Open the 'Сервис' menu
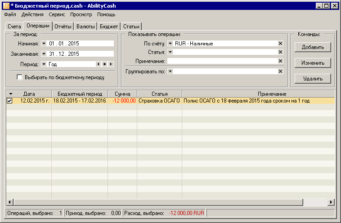341x223 pixels. point(56,14)
